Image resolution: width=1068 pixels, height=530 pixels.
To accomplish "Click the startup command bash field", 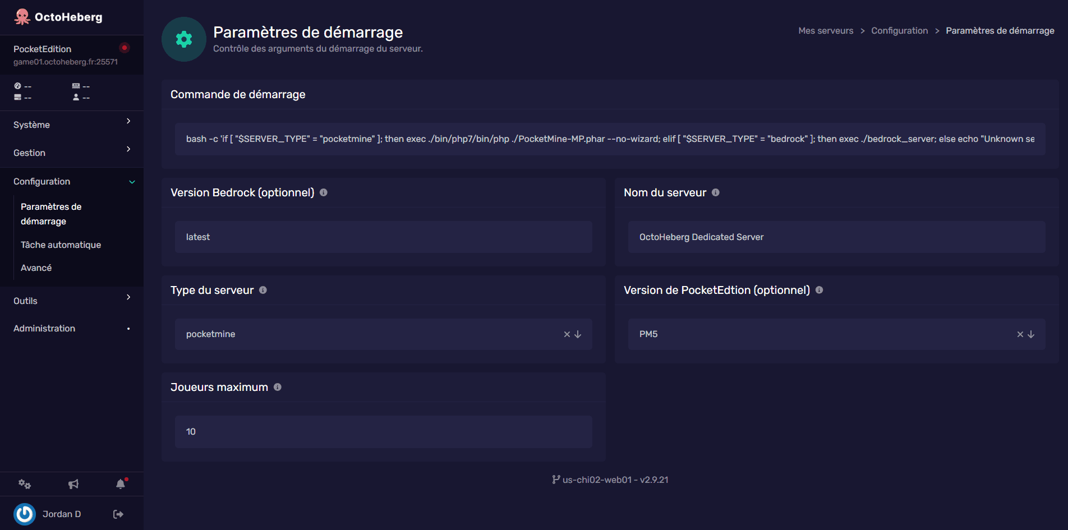I will (x=610, y=139).
